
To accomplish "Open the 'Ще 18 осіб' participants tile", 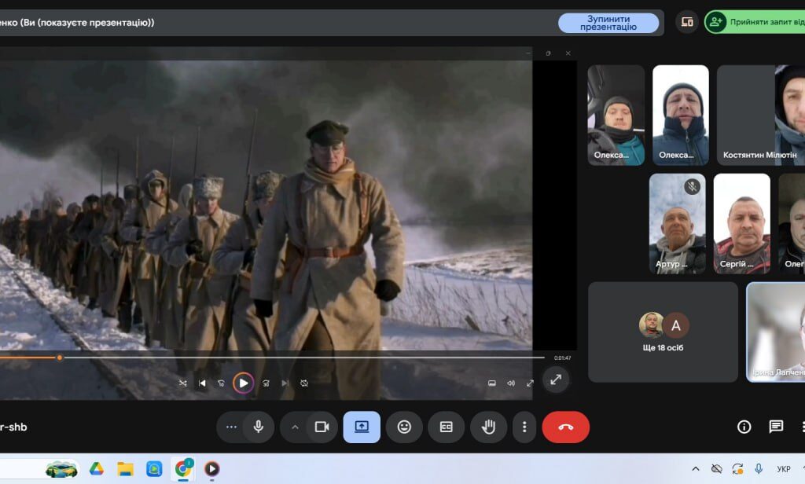I will tap(663, 332).
